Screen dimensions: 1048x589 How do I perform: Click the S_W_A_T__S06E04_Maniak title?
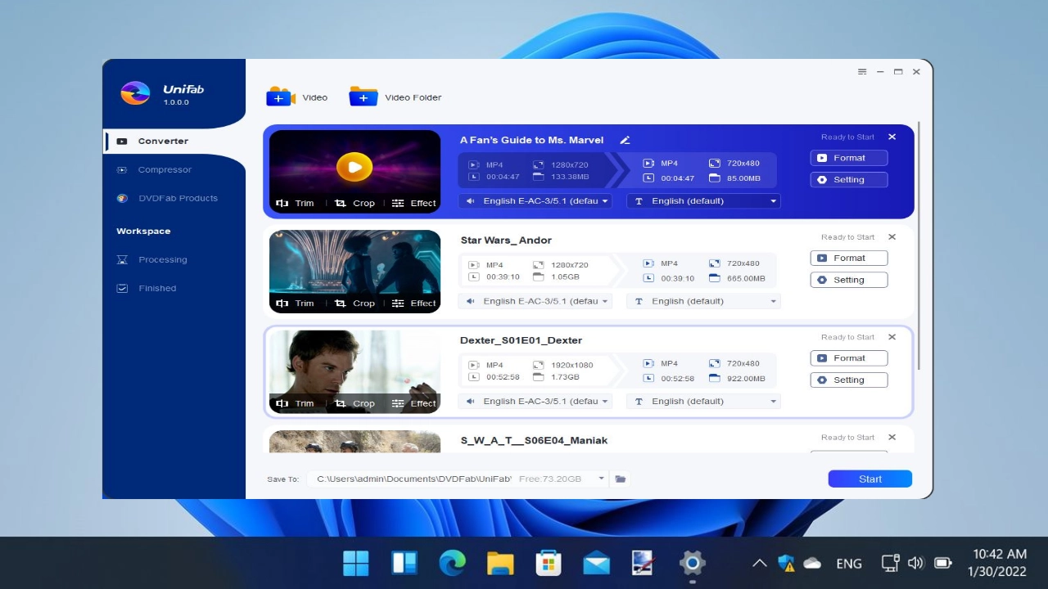click(534, 440)
